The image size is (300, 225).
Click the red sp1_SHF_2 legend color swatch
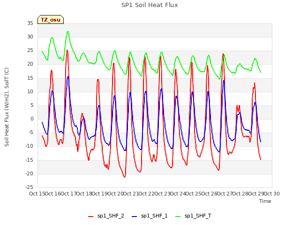pos(90,217)
